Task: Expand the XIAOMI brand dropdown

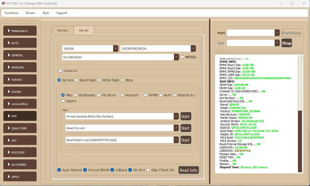Action: 116,48
